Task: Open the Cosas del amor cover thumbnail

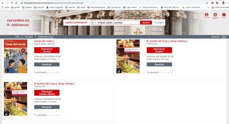Action: click(16, 56)
